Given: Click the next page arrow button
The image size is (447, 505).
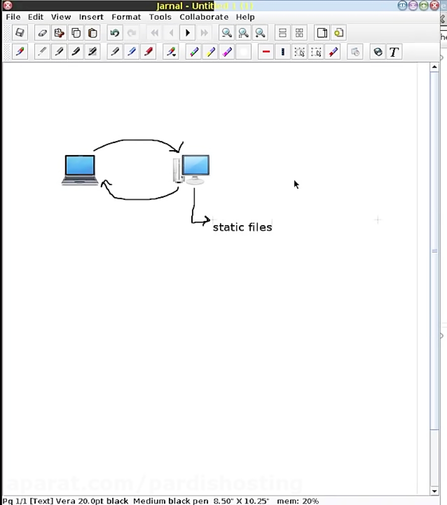Looking at the screenshot, I should click(187, 32).
